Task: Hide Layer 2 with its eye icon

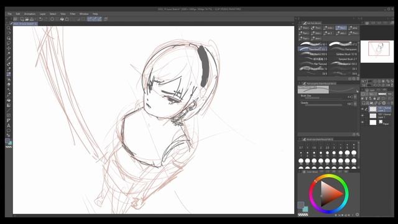Action: [x=363, y=110]
